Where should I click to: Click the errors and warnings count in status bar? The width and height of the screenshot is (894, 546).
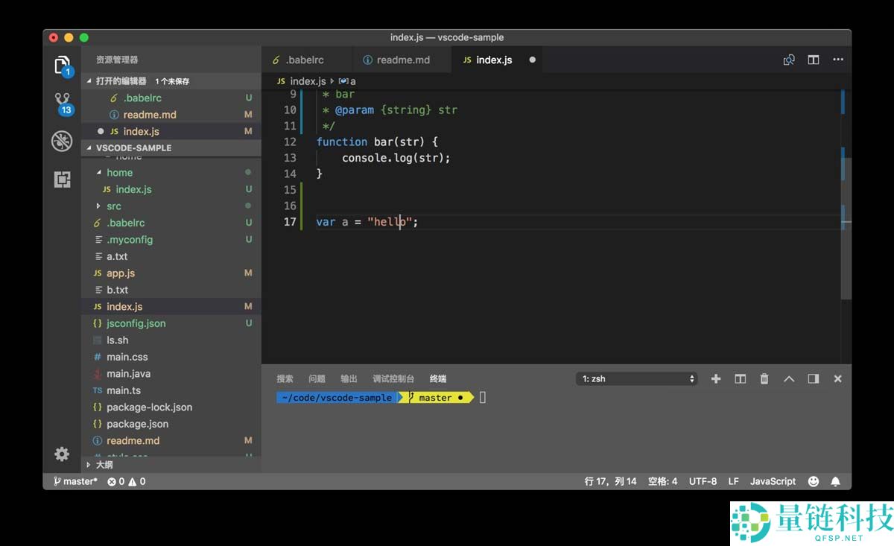pyautogui.click(x=126, y=481)
